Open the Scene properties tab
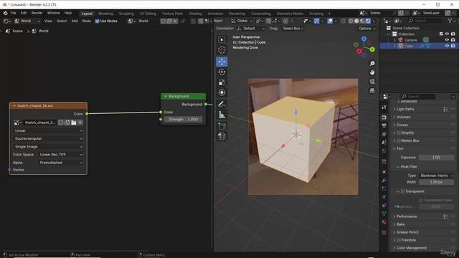This screenshot has height=258, width=459. pos(384,142)
